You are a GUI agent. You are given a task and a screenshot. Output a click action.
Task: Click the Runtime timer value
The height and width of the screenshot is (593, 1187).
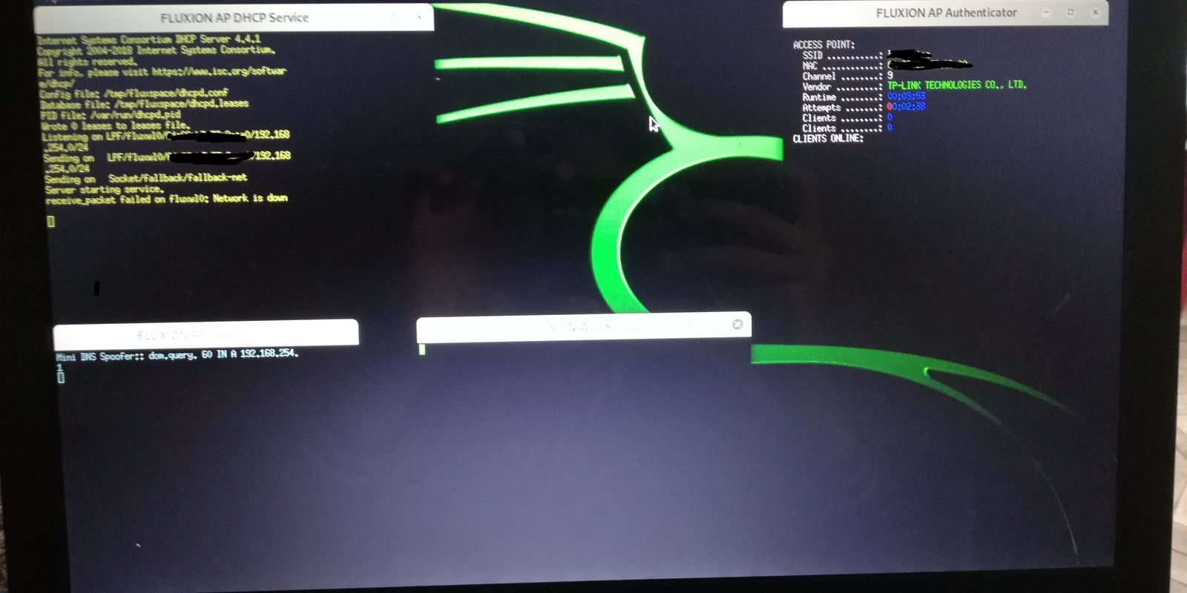pos(907,96)
